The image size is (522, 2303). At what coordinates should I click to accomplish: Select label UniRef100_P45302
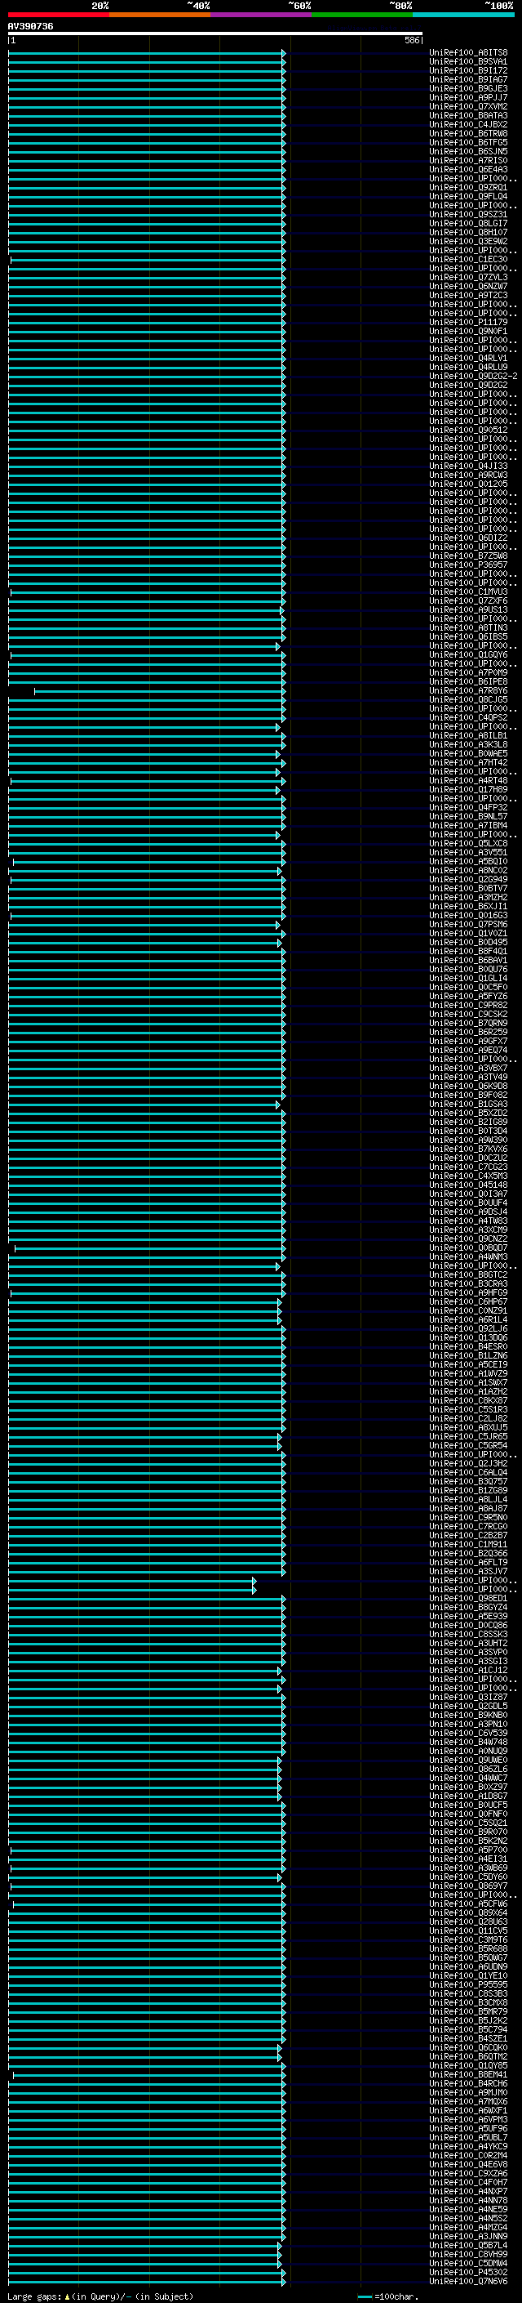tap(468, 2274)
